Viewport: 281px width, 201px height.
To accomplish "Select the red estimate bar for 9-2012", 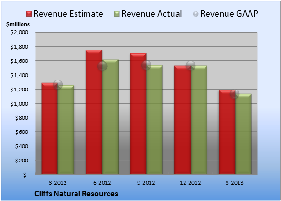I will 138,114.
